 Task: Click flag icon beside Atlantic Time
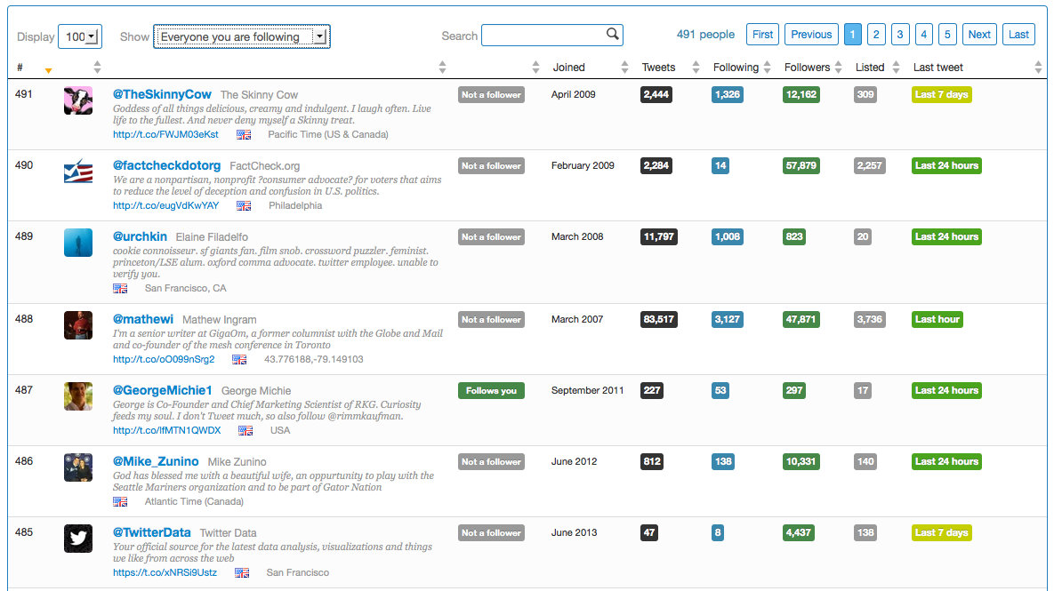point(120,502)
